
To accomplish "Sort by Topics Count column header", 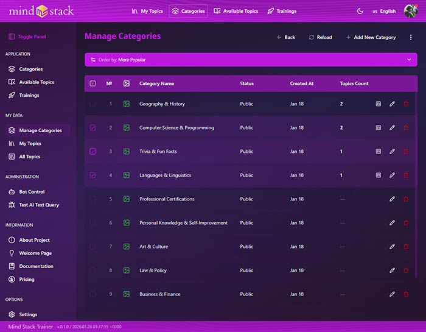I will click(x=354, y=83).
